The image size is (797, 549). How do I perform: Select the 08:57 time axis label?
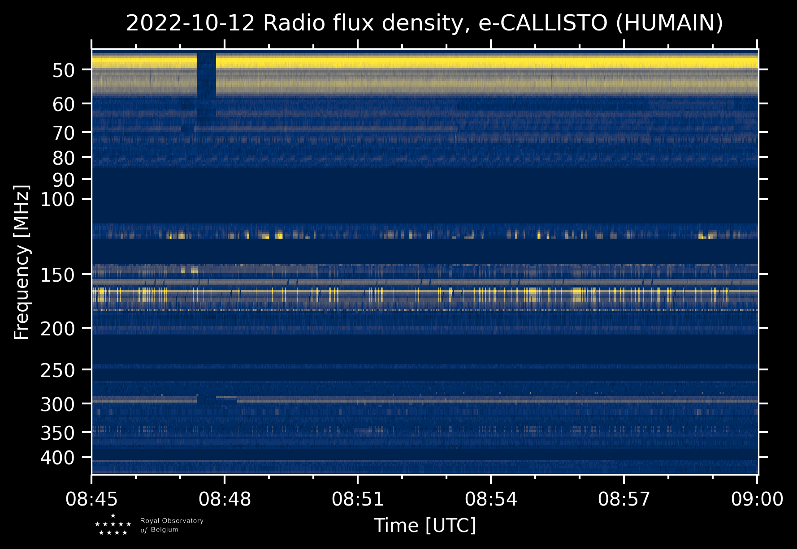click(x=624, y=499)
